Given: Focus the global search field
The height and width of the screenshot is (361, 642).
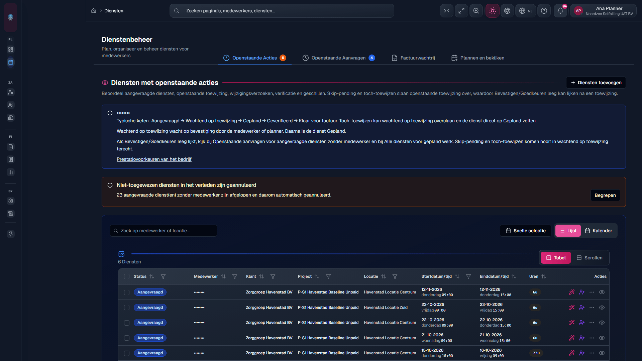Looking at the screenshot, I should click(x=282, y=11).
